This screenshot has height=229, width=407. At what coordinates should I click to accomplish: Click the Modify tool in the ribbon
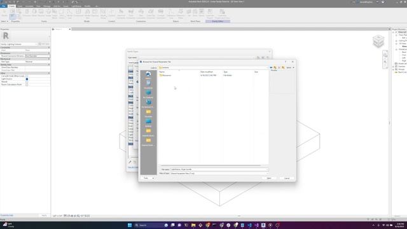point(4,13)
